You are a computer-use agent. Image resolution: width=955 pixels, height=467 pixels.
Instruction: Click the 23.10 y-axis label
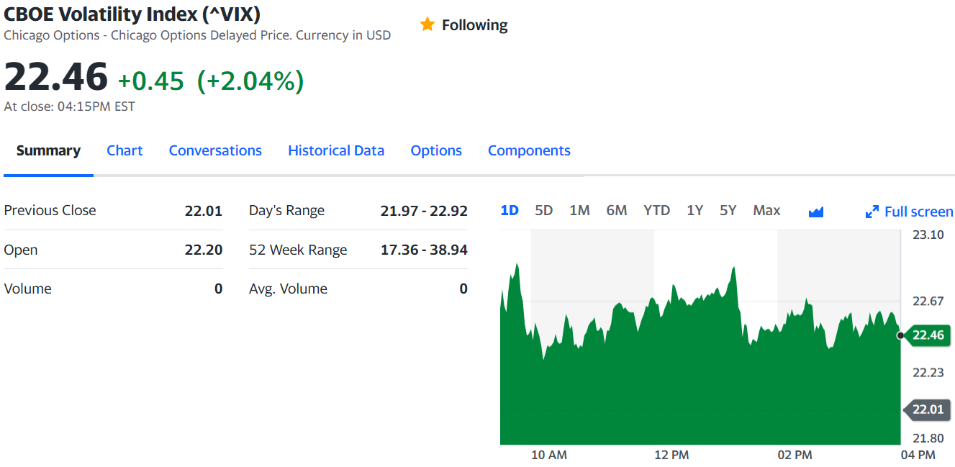pyautogui.click(x=928, y=235)
